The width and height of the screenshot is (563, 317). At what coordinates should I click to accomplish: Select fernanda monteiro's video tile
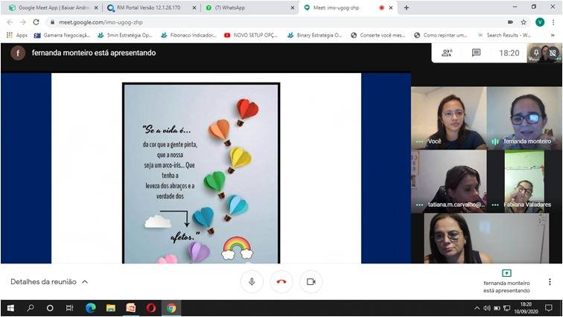click(524, 118)
